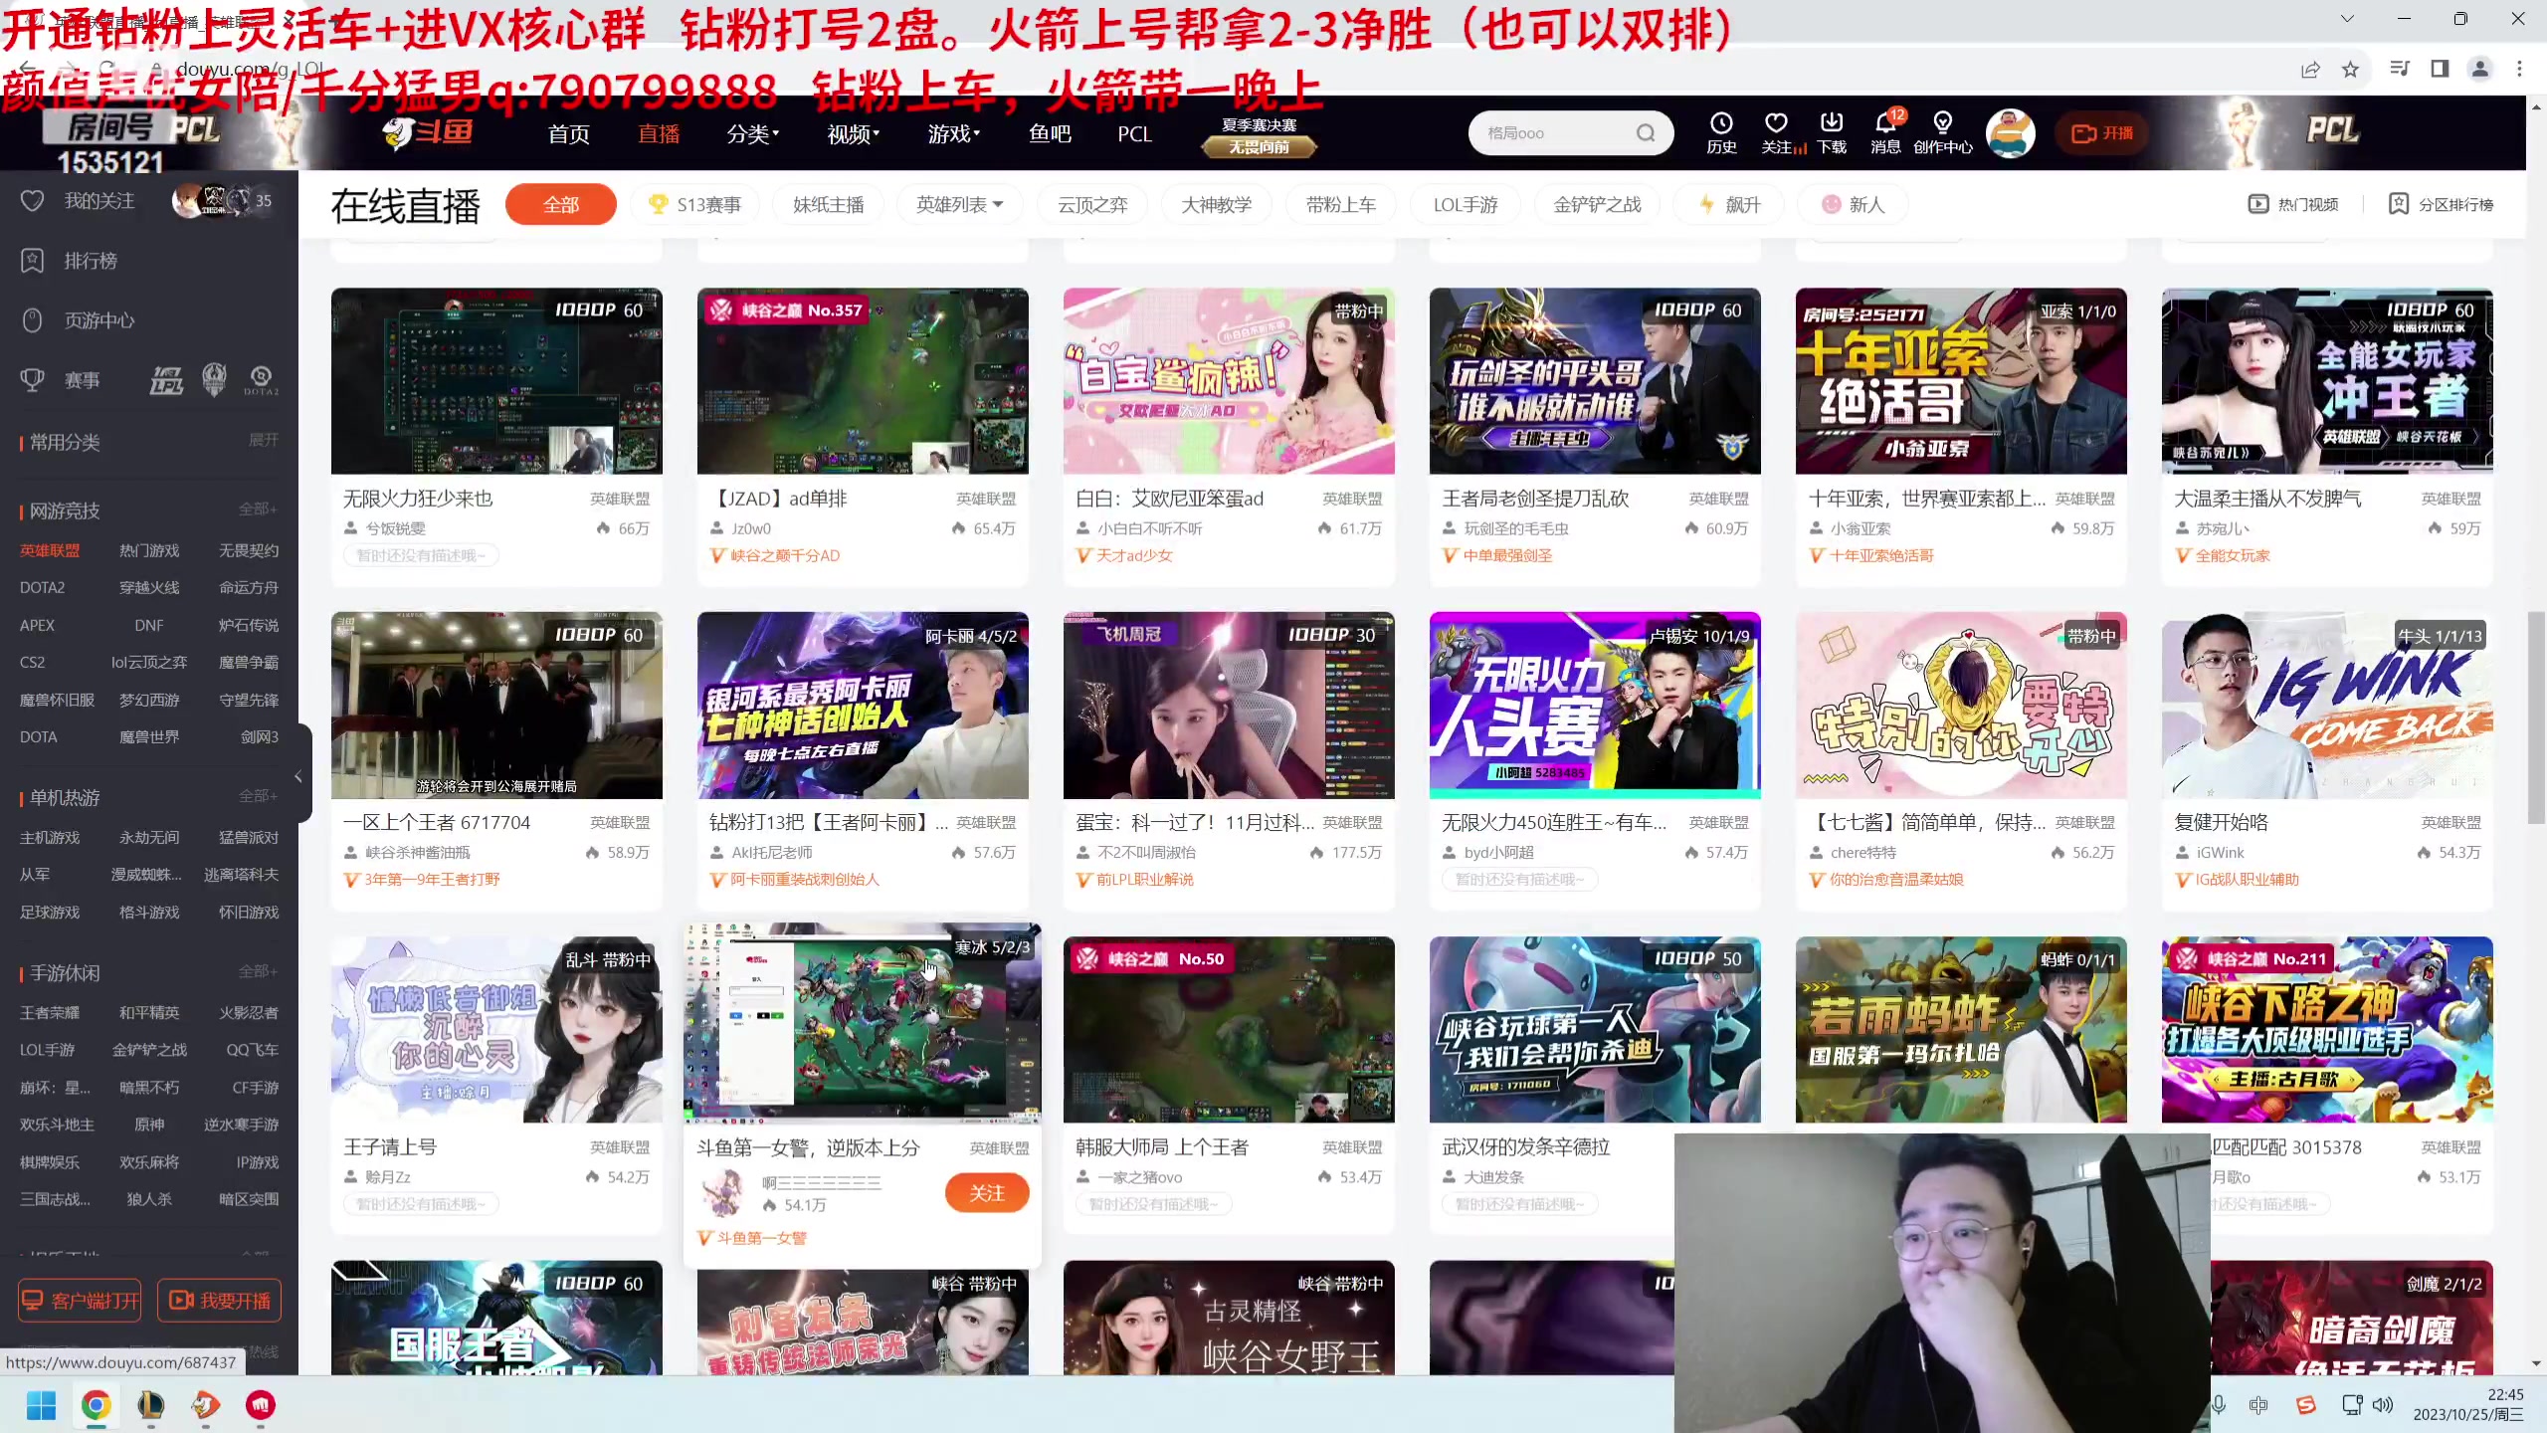
Task: Click the red round app taskbar icon
Action: (261, 1405)
